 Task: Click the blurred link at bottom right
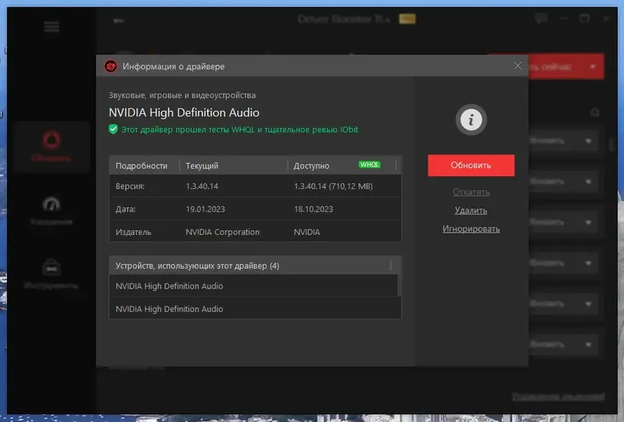tap(558, 396)
